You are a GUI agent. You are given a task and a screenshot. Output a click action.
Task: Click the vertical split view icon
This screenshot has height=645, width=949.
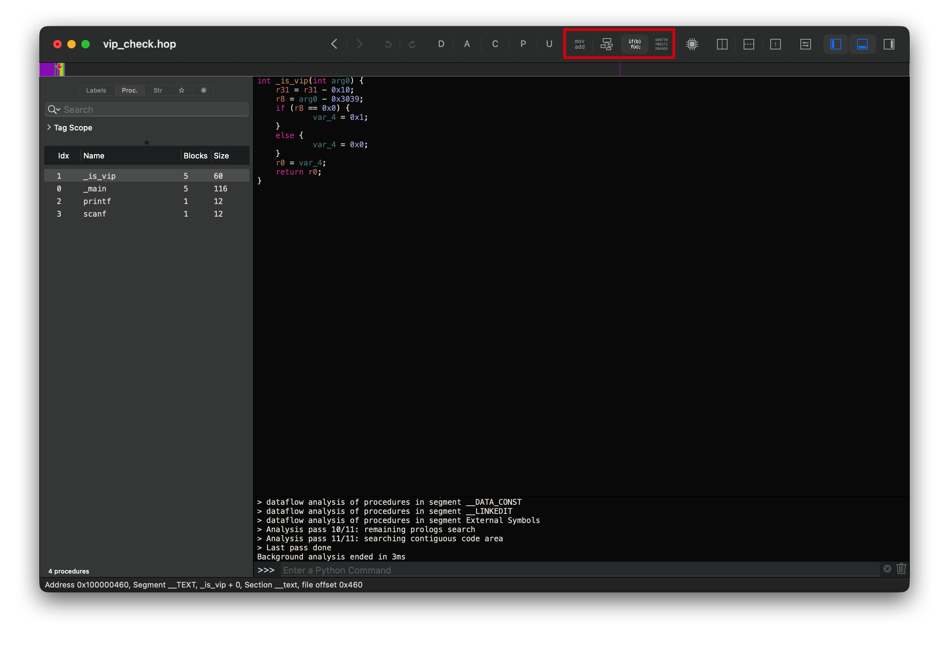pyautogui.click(x=722, y=44)
